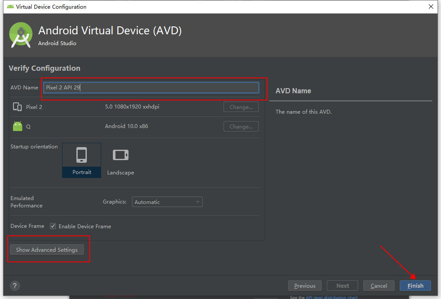
Task: Click the Android Studio logo icon
Action: (20, 35)
